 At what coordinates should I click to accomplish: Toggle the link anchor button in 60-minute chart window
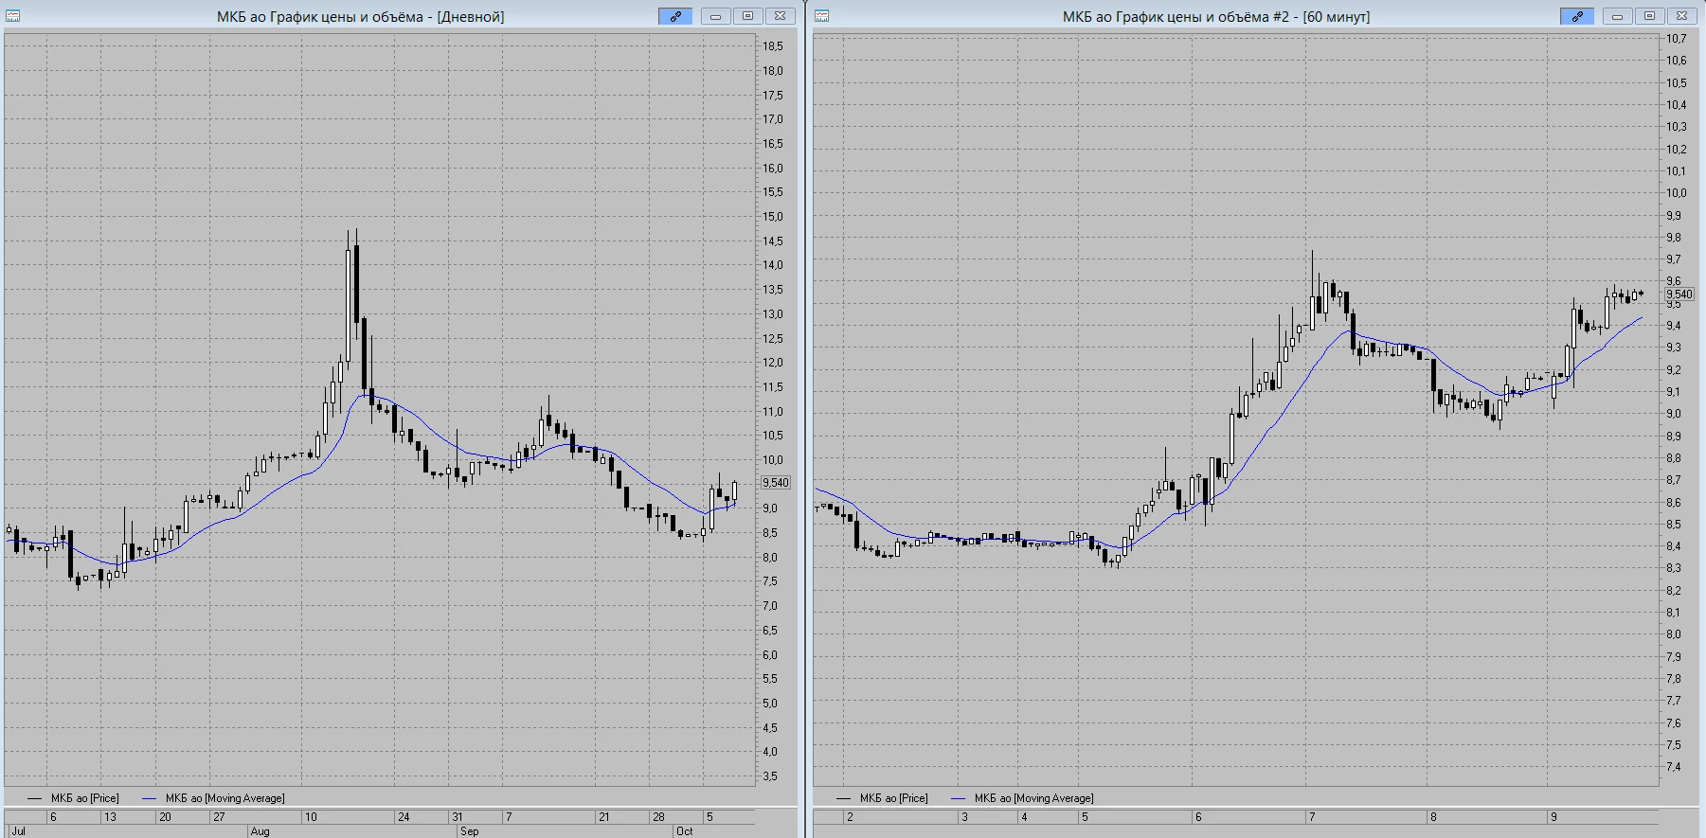tap(1577, 16)
